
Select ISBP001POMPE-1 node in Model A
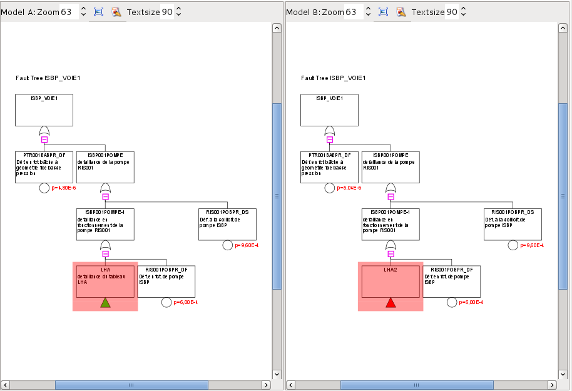coord(105,225)
